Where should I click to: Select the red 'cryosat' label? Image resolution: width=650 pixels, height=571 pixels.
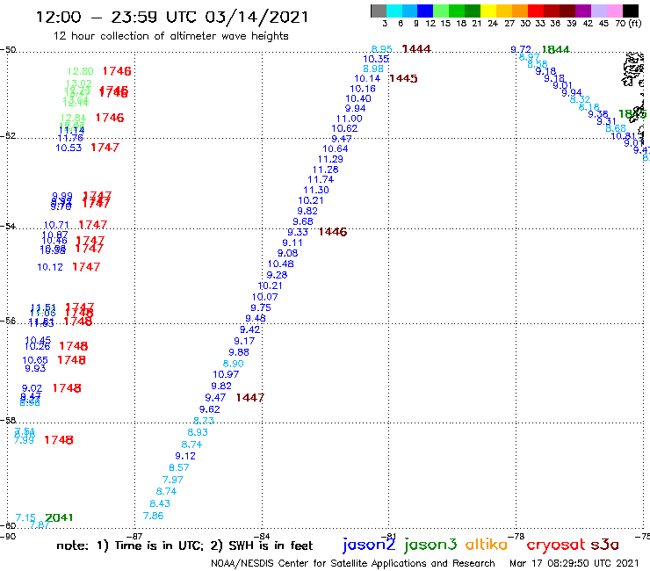556,545
